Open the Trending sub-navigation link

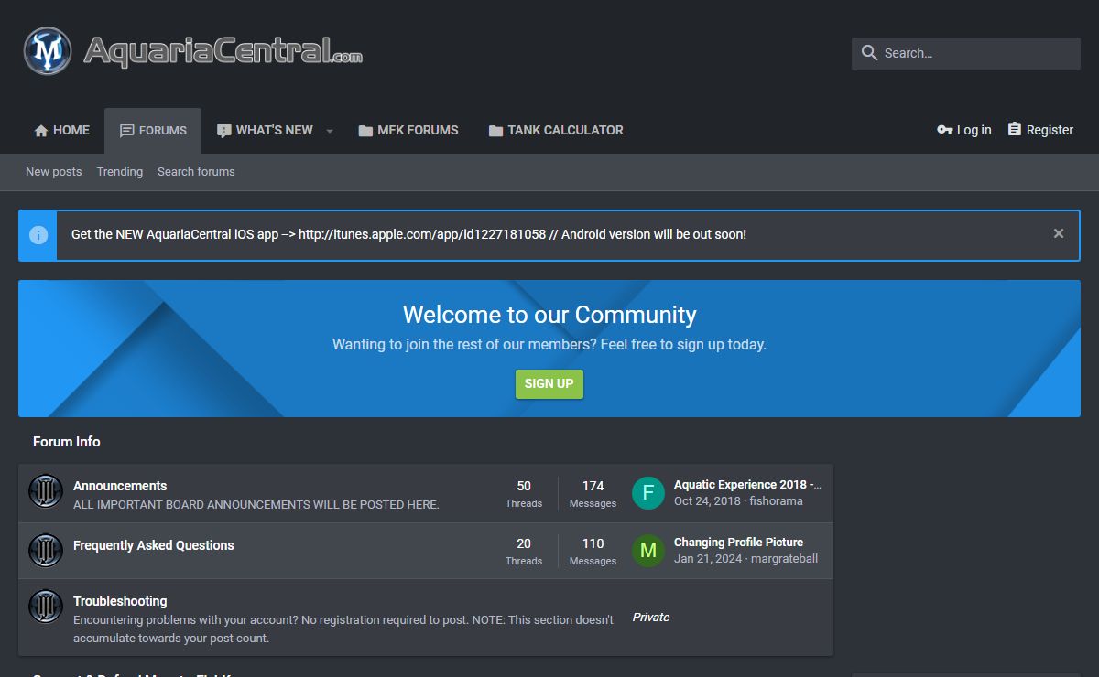pos(120,171)
